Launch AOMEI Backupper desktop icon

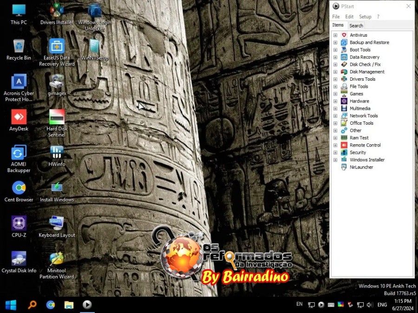pyautogui.click(x=19, y=159)
